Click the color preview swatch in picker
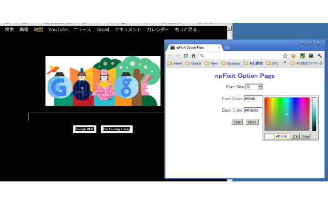This screenshot has height=205, width=328. 269,136
